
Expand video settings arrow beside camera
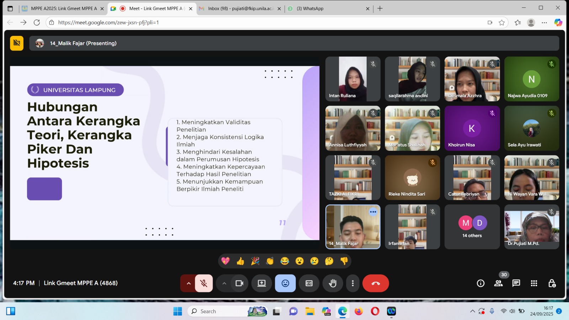tap(224, 283)
